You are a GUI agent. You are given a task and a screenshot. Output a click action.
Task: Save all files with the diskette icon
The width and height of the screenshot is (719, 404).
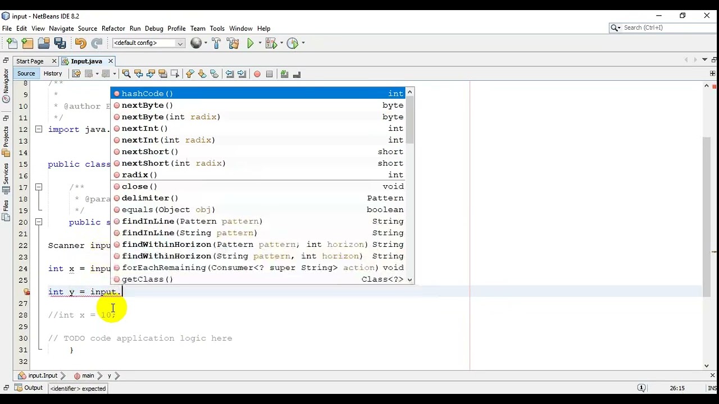tap(60, 43)
